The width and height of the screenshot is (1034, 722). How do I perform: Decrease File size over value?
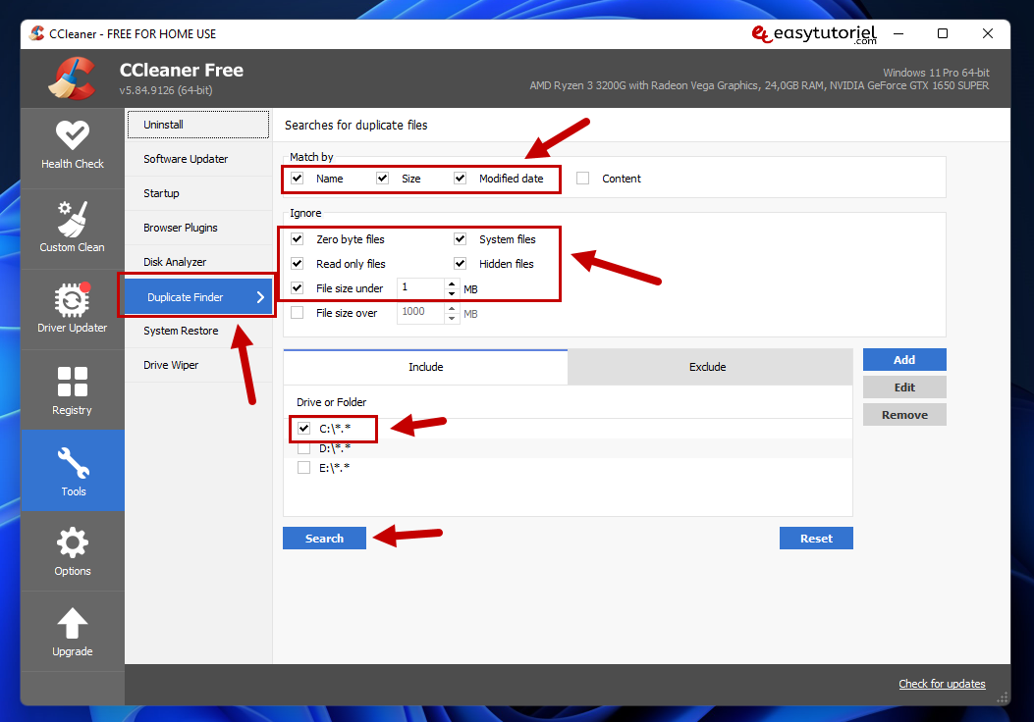pyautogui.click(x=452, y=318)
